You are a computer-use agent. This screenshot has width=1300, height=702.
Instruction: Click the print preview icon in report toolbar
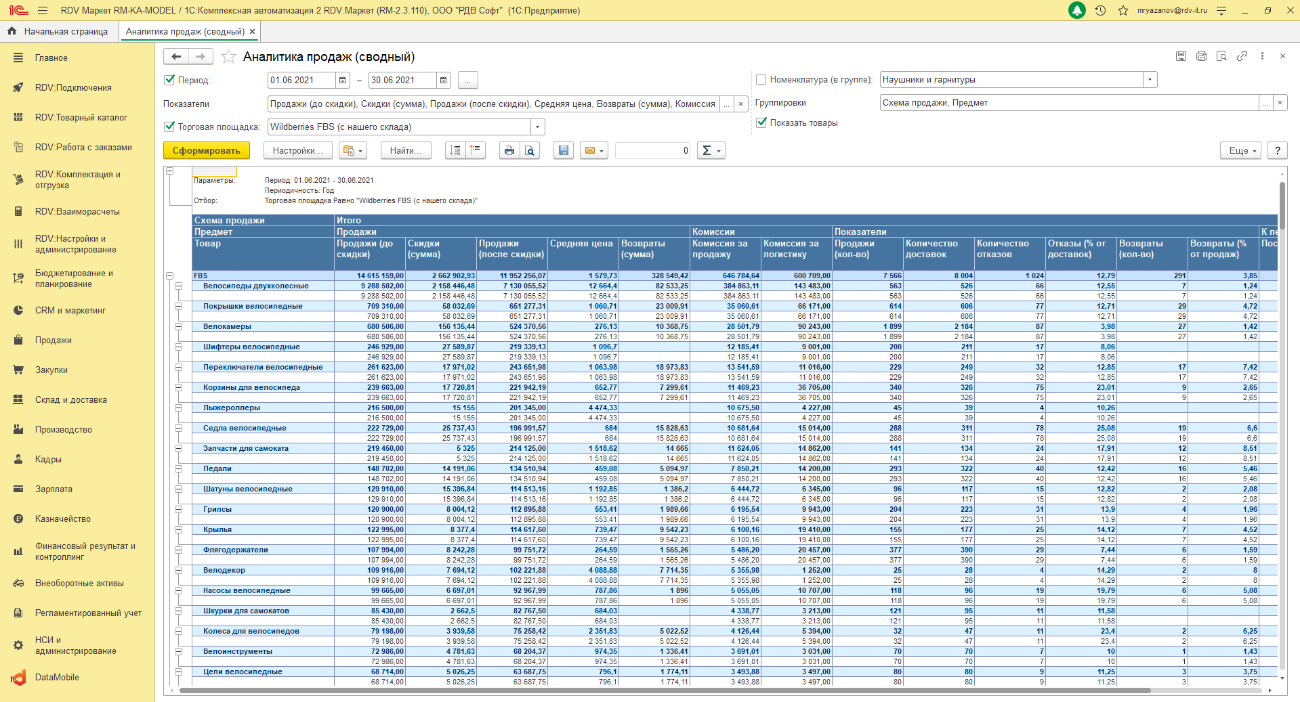pyautogui.click(x=530, y=150)
